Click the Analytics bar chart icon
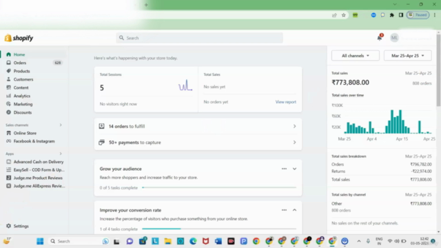Viewport: 441px width, 248px height. tap(8, 96)
